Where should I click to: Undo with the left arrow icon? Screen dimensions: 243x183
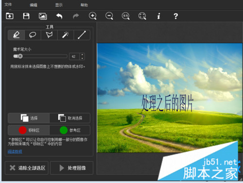coord(59,16)
